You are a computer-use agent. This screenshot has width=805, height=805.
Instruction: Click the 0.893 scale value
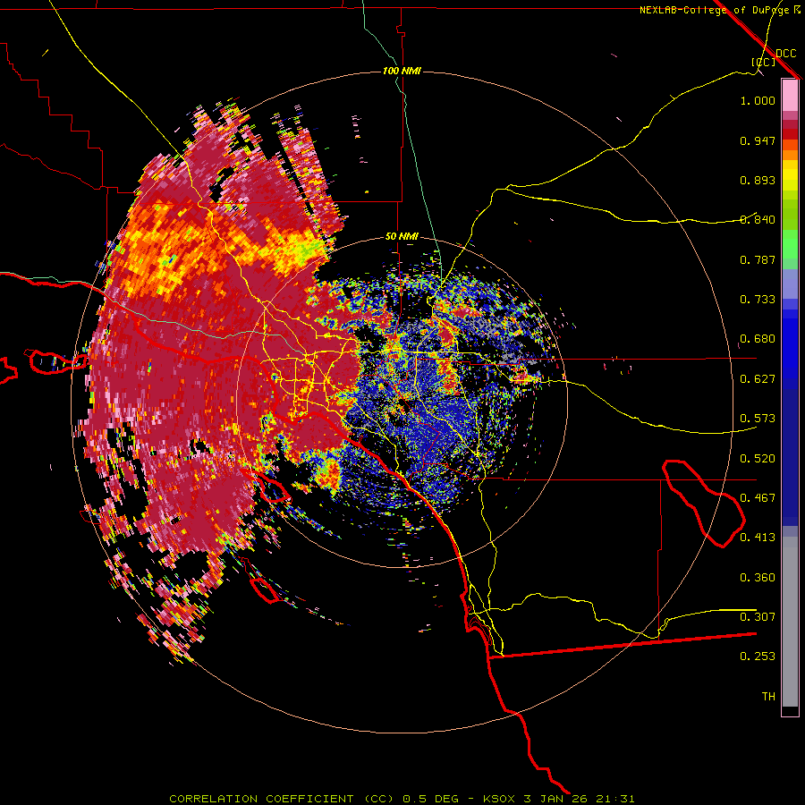point(758,180)
